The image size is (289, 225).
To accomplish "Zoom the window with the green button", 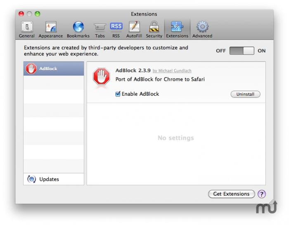I will [x=38, y=14].
